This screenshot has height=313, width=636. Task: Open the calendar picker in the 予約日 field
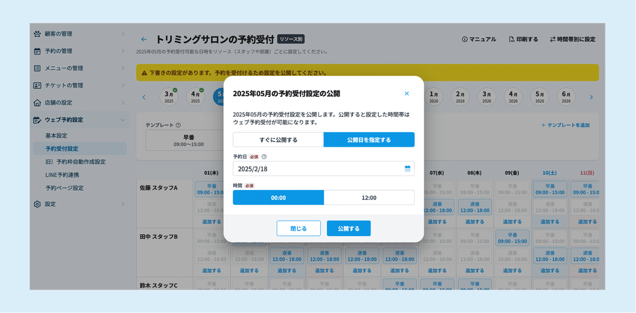(407, 168)
